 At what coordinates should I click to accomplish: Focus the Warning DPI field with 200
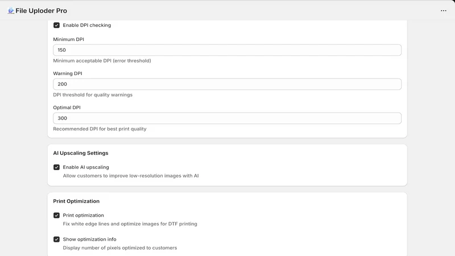pyautogui.click(x=227, y=84)
